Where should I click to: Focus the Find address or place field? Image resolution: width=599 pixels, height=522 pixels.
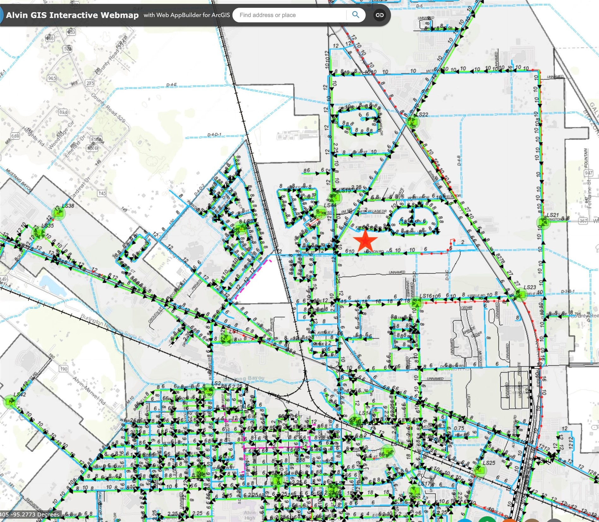pos(291,15)
